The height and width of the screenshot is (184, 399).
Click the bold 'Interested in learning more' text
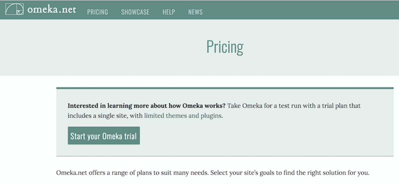[147, 106]
